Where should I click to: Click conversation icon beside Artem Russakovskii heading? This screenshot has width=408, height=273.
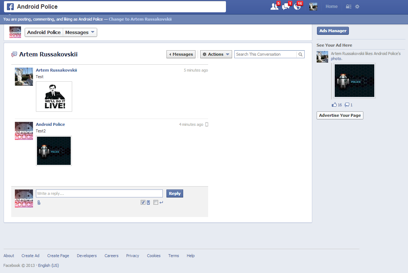pos(14,55)
